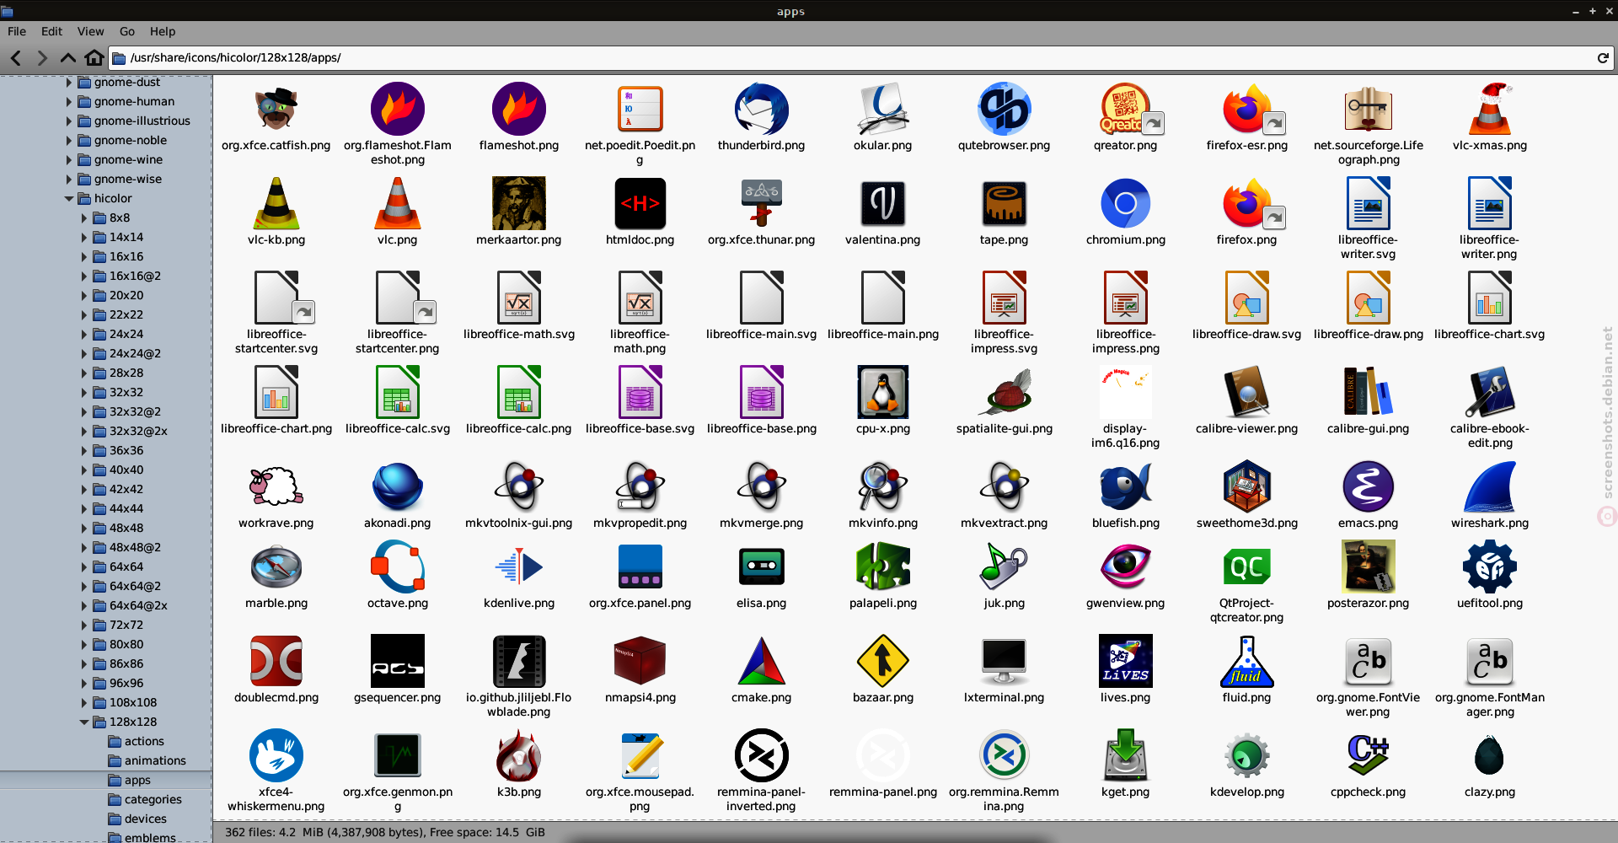Viewport: 1618px width, 843px height.
Task: Select the lives.png icon
Action: (x=1125, y=662)
